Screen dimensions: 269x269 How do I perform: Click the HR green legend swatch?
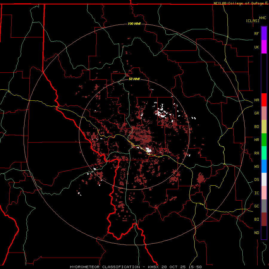(264, 140)
